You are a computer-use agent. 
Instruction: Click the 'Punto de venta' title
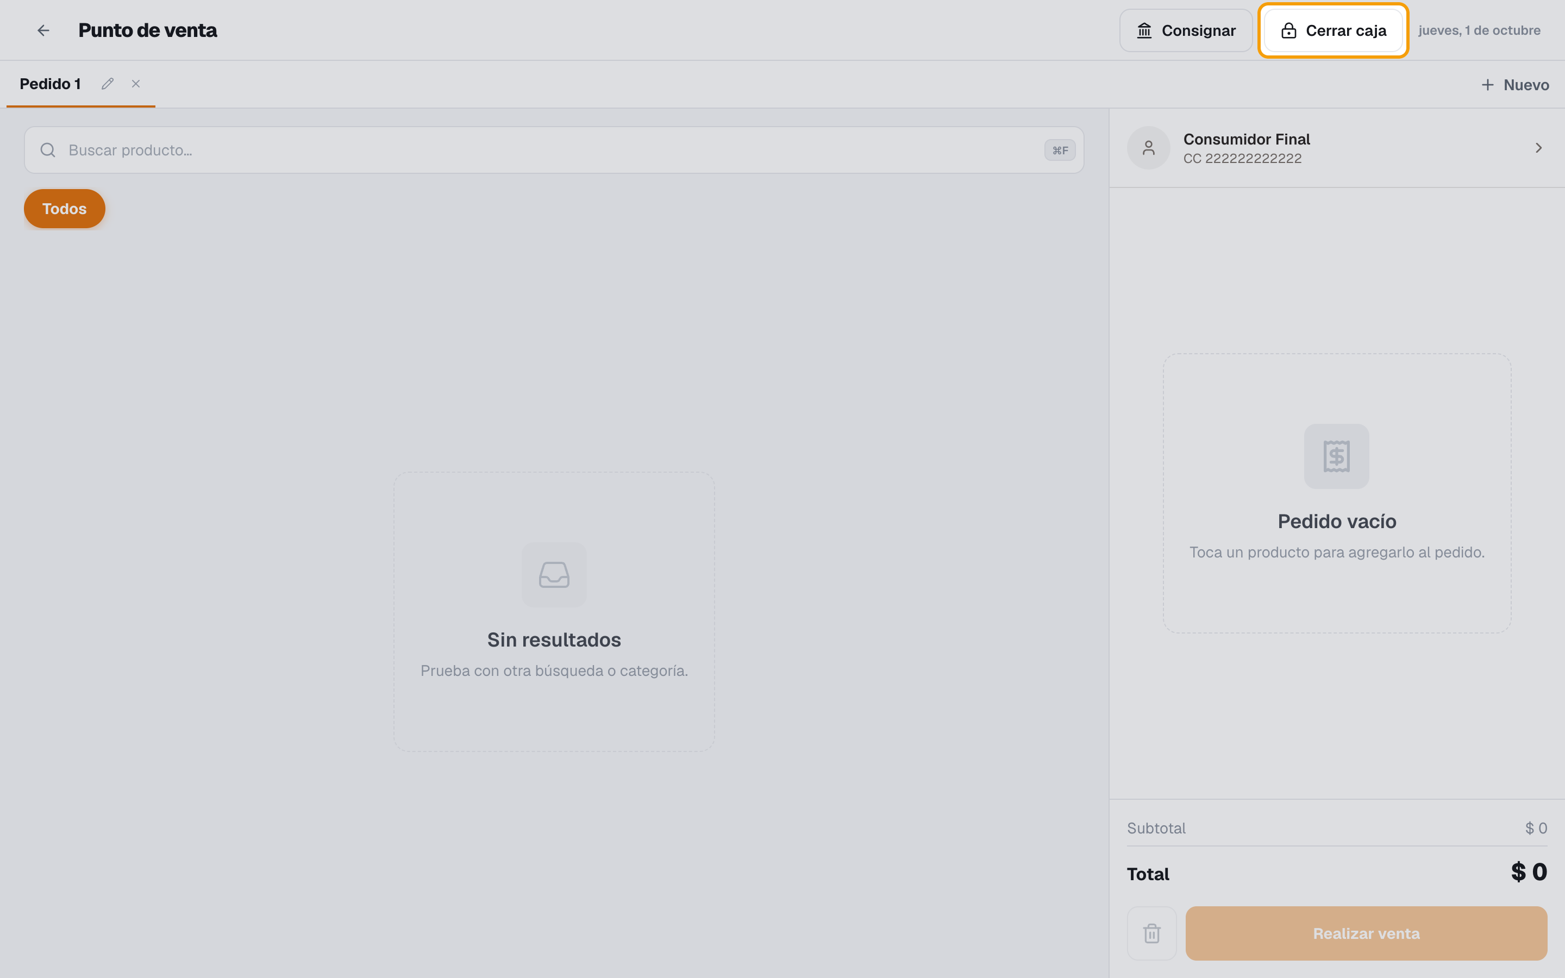tap(147, 30)
